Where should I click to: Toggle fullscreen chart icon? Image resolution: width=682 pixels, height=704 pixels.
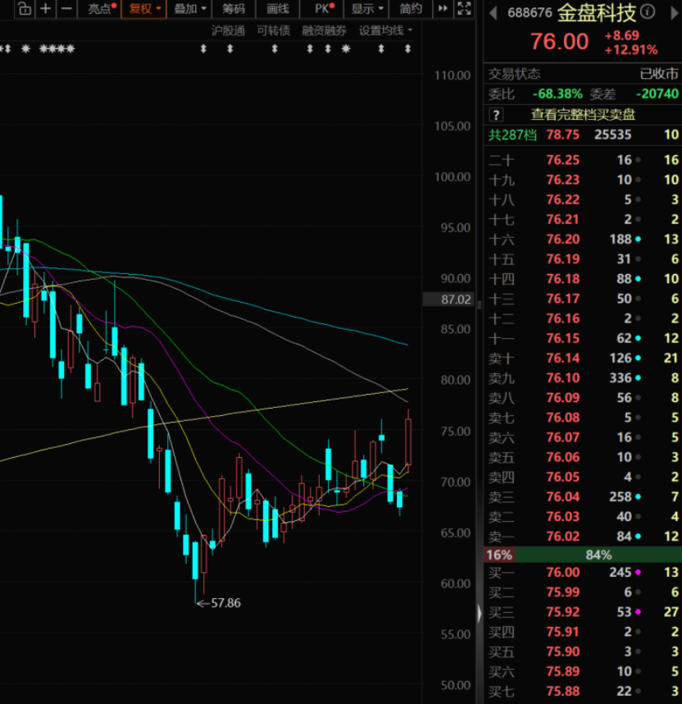(x=465, y=8)
